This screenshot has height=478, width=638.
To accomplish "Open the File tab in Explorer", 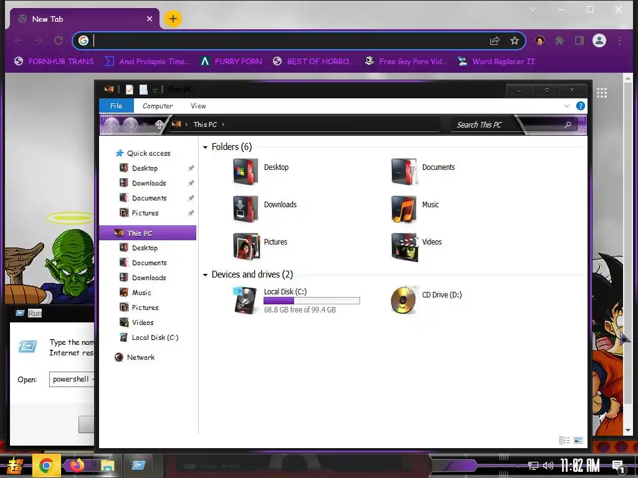I will point(117,106).
